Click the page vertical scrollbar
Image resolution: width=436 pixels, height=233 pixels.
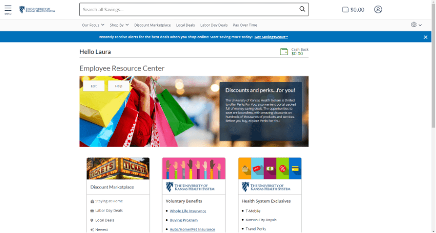(x=433, y=102)
